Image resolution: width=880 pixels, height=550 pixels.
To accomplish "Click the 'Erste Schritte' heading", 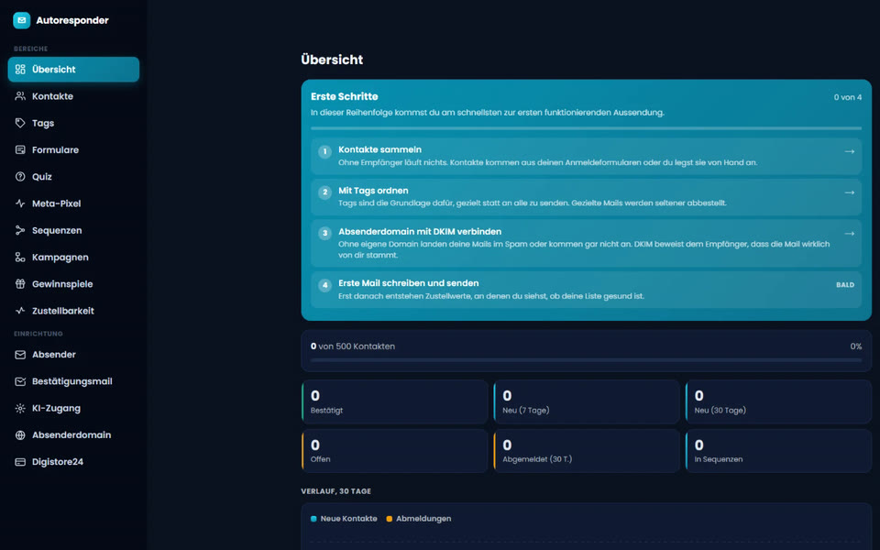I will pyautogui.click(x=344, y=96).
